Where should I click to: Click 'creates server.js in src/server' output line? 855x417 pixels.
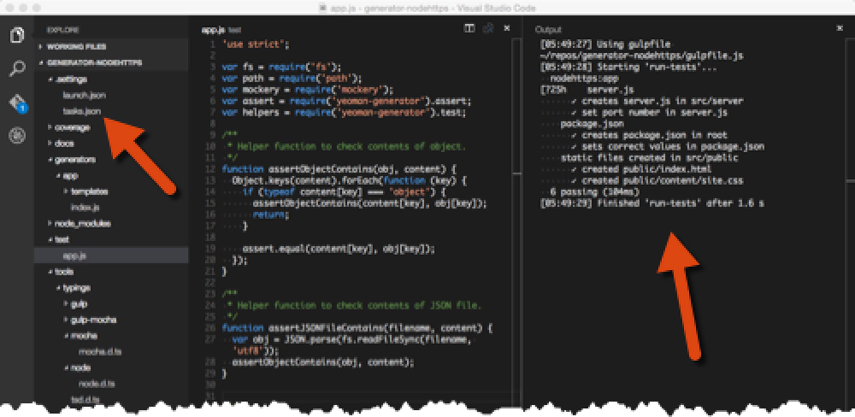tap(657, 101)
